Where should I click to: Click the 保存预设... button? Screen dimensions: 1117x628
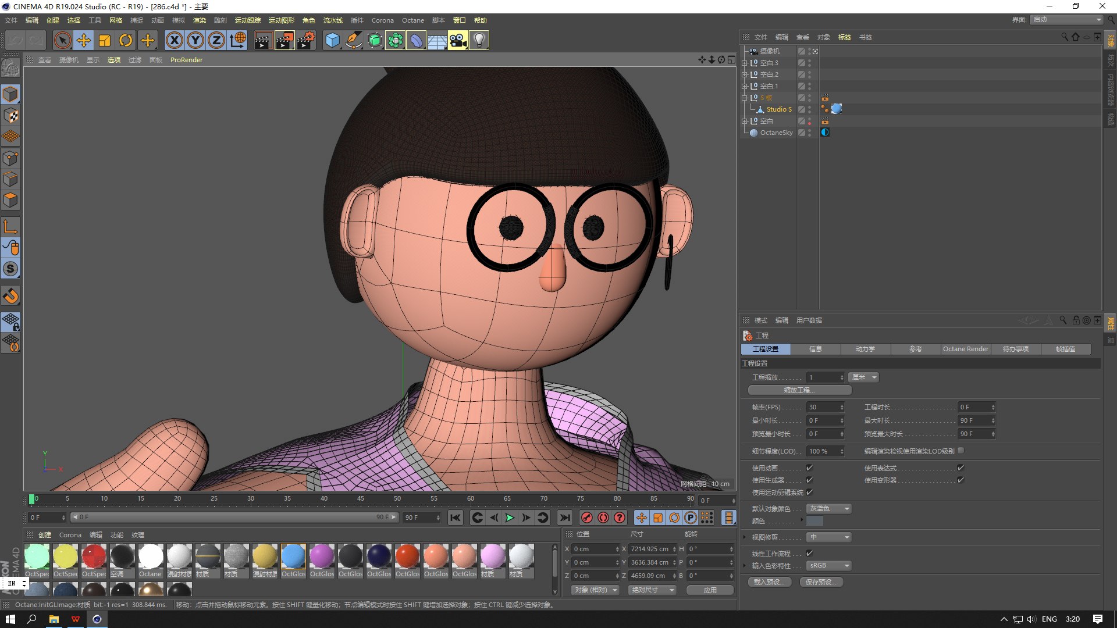point(821,582)
